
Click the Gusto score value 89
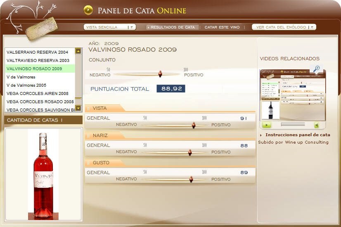(x=244, y=173)
